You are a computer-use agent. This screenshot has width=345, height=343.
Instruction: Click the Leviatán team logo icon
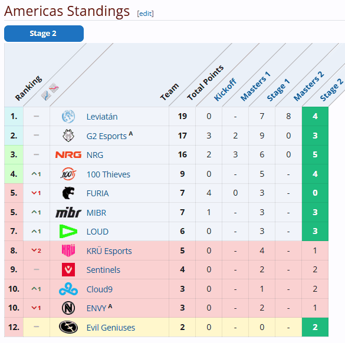[68, 116]
